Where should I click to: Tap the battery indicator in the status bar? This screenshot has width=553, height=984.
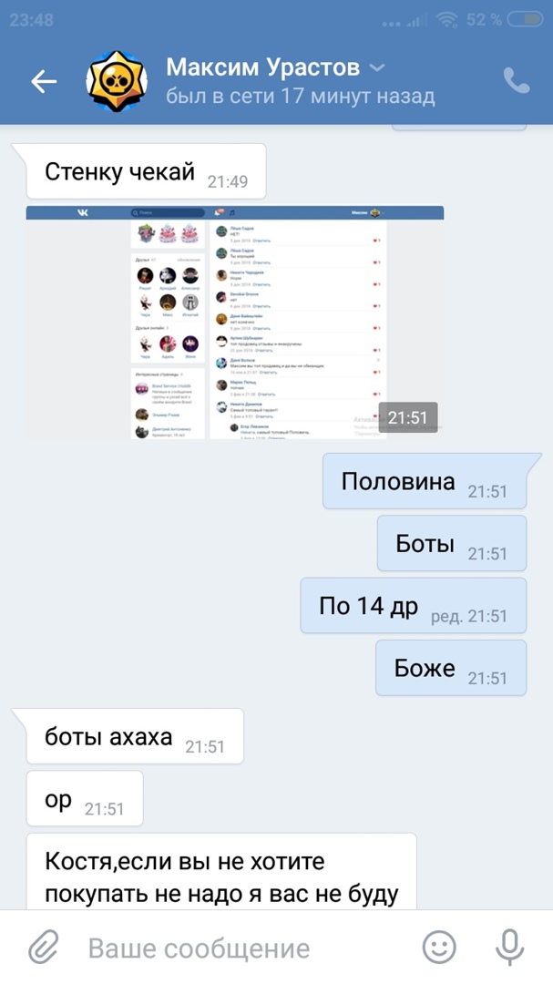coord(525,20)
